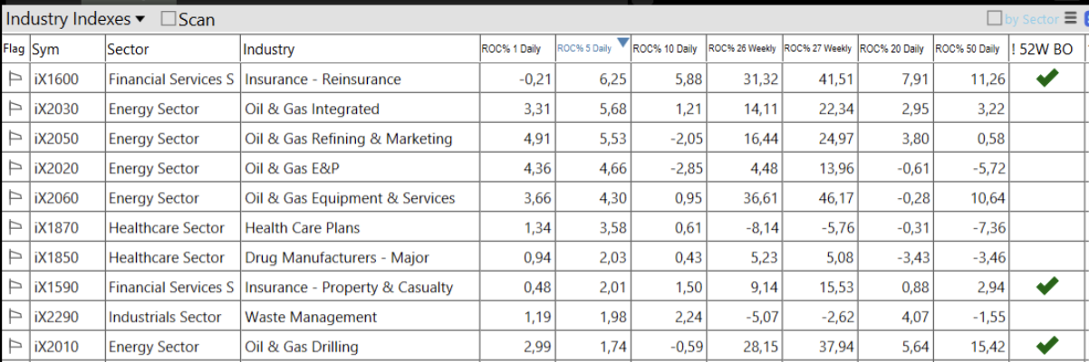Sort by the Sector column header
The height and width of the screenshot is (362, 1089).
tap(128, 50)
